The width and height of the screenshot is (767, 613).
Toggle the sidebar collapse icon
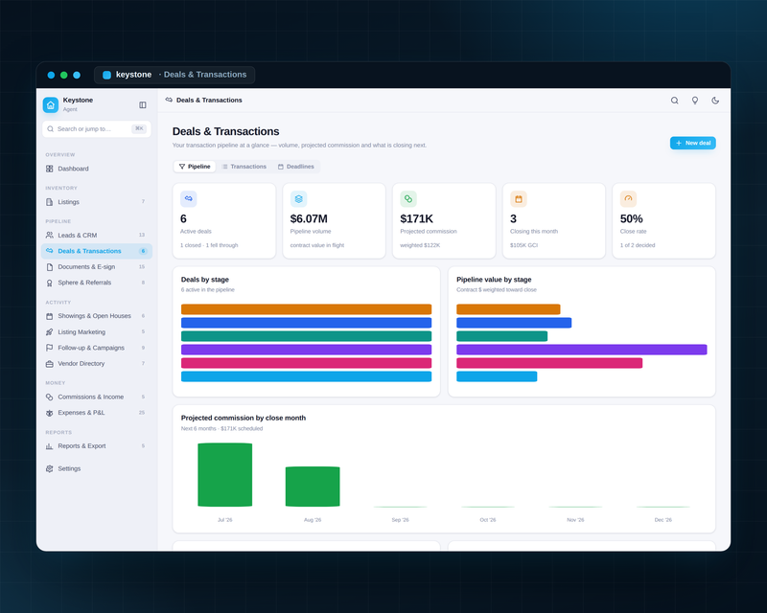point(142,104)
